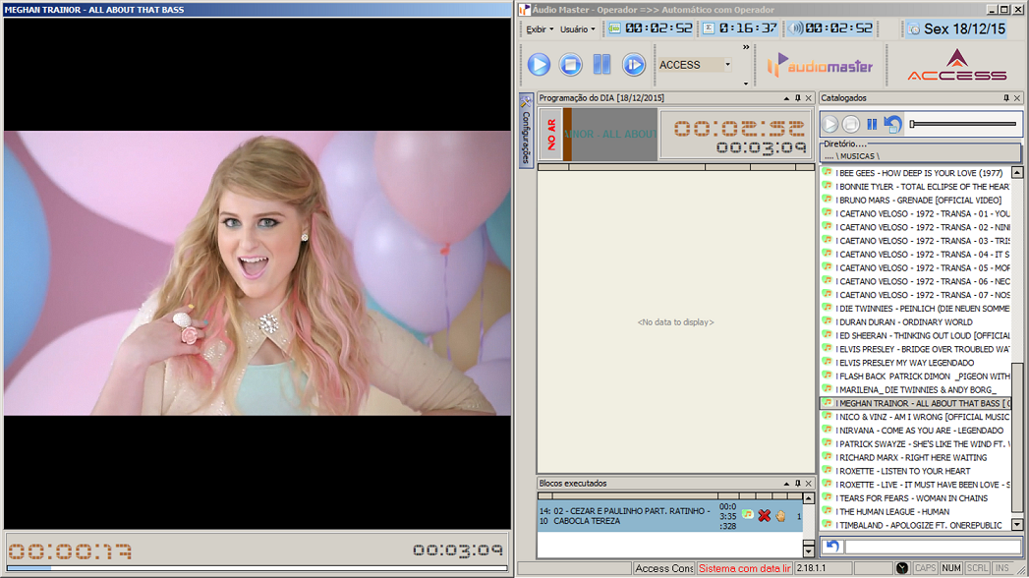This screenshot has height=578, width=1029.
Task: Click the video player progress bar
Action: pyautogui.click(x=257, y=567)
